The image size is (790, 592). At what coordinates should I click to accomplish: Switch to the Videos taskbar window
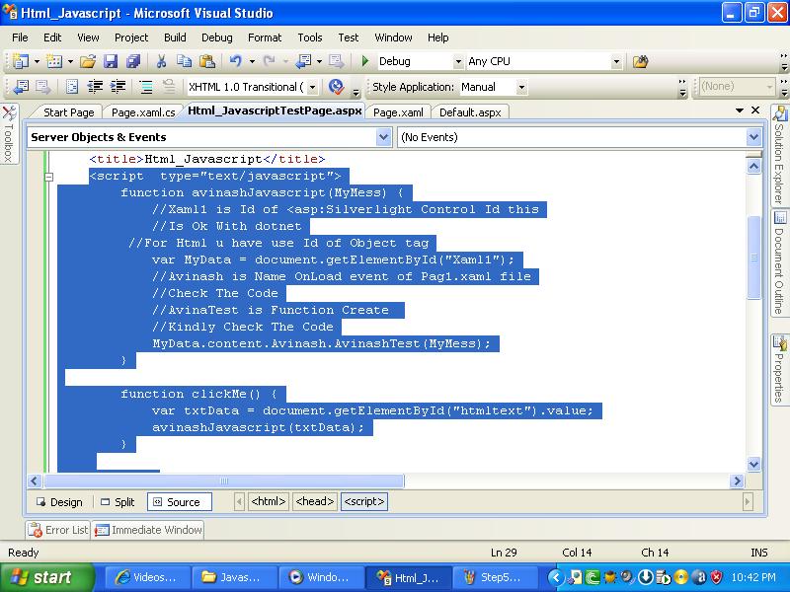click(147, 577)
